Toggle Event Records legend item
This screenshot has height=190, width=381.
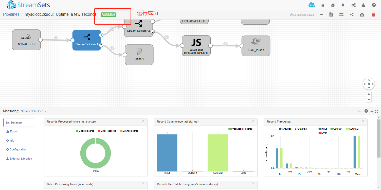[x=129, y=131]
